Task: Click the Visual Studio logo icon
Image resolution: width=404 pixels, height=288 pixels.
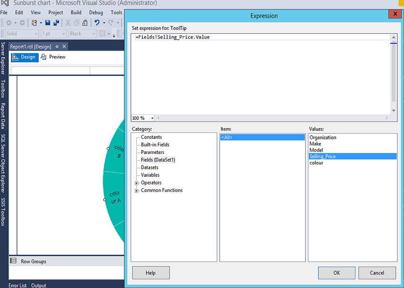Action: click(x=5, y=3)
